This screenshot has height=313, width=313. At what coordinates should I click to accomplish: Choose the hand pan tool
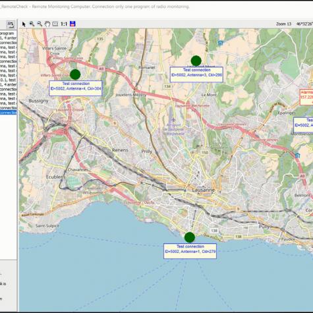coord(47,24)
